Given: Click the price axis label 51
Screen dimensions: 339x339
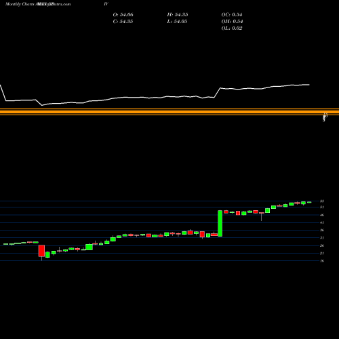Looking at the screenshot, I should click(x=322, y=207).
